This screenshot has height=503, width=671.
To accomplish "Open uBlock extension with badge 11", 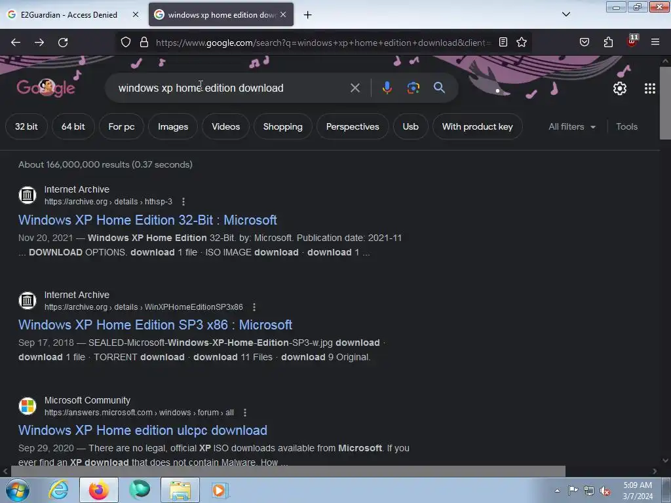I will pos(632,41).
